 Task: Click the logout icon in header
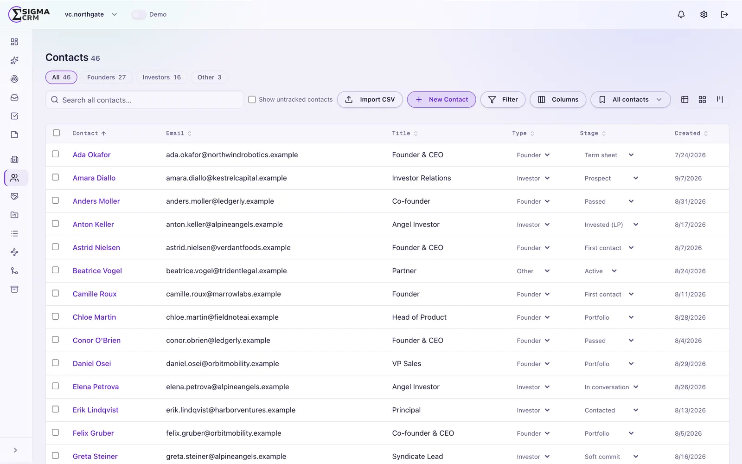[724, 14]
